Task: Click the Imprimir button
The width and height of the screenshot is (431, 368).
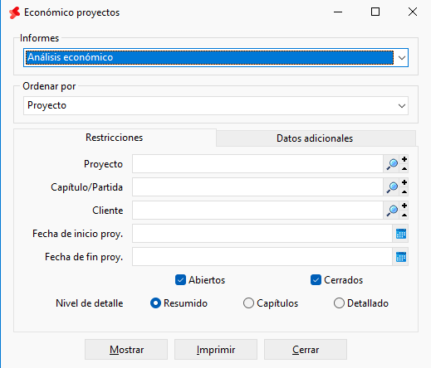Action: (x=216, y=350)
